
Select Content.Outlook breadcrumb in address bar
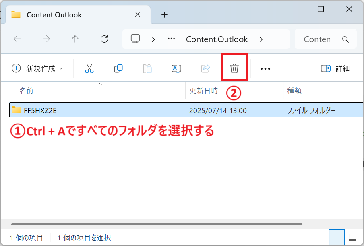(217, 39)
